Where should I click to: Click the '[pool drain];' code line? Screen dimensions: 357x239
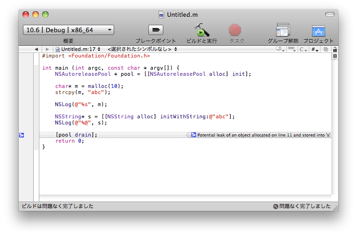76,135
